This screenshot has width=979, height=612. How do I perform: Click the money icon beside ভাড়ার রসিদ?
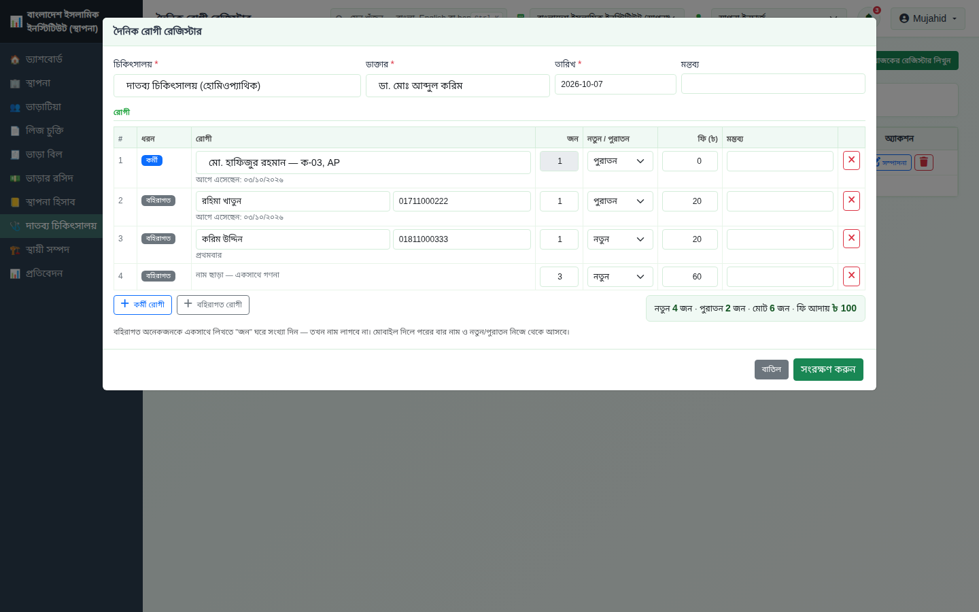point(15,179)
